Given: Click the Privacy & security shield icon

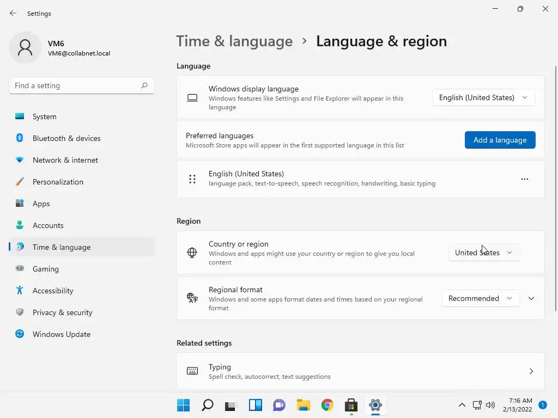Looking at the screenshot, I should click(20, 312).
